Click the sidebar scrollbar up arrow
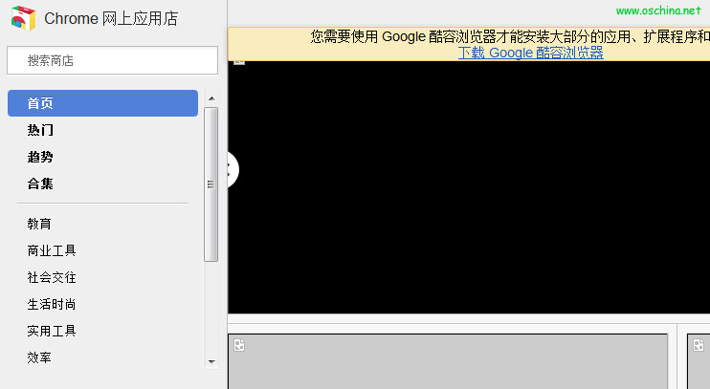This screenshot has width=710, height=389. coord(211,98)
